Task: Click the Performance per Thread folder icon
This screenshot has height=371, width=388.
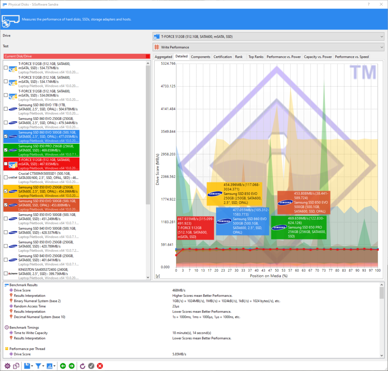Action: pyautogui.click(x=7, y=349)
